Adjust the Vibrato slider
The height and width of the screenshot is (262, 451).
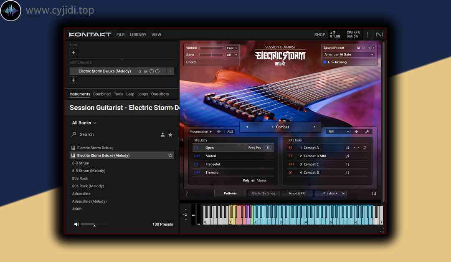point(211,48)
